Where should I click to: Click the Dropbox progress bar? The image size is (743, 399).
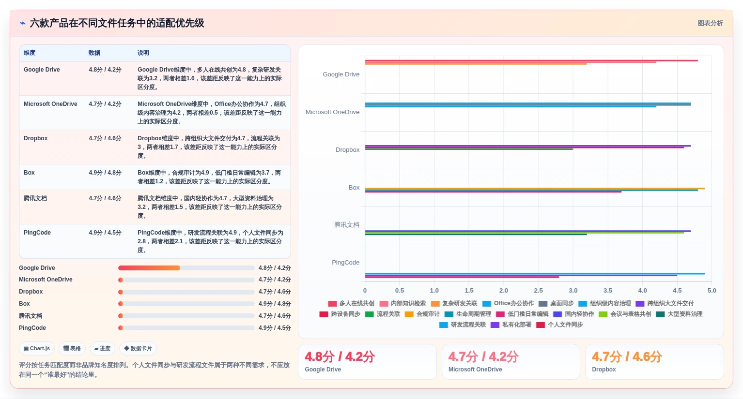(x=186, y=292)
